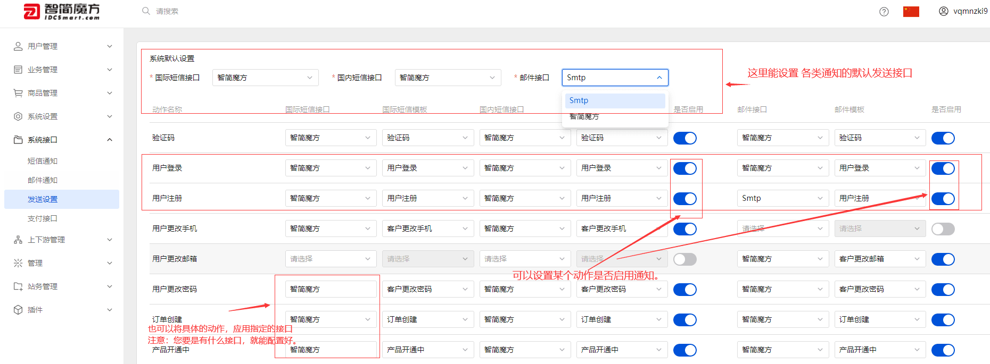Expand the 系统设置 menu
The image size is (990, 364).
[x=110, y=116]
